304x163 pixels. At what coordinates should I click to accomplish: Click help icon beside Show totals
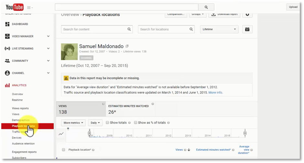129,123
